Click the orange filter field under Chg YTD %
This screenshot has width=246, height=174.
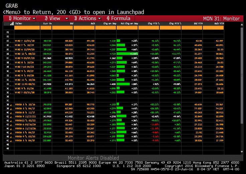(149, 28)
